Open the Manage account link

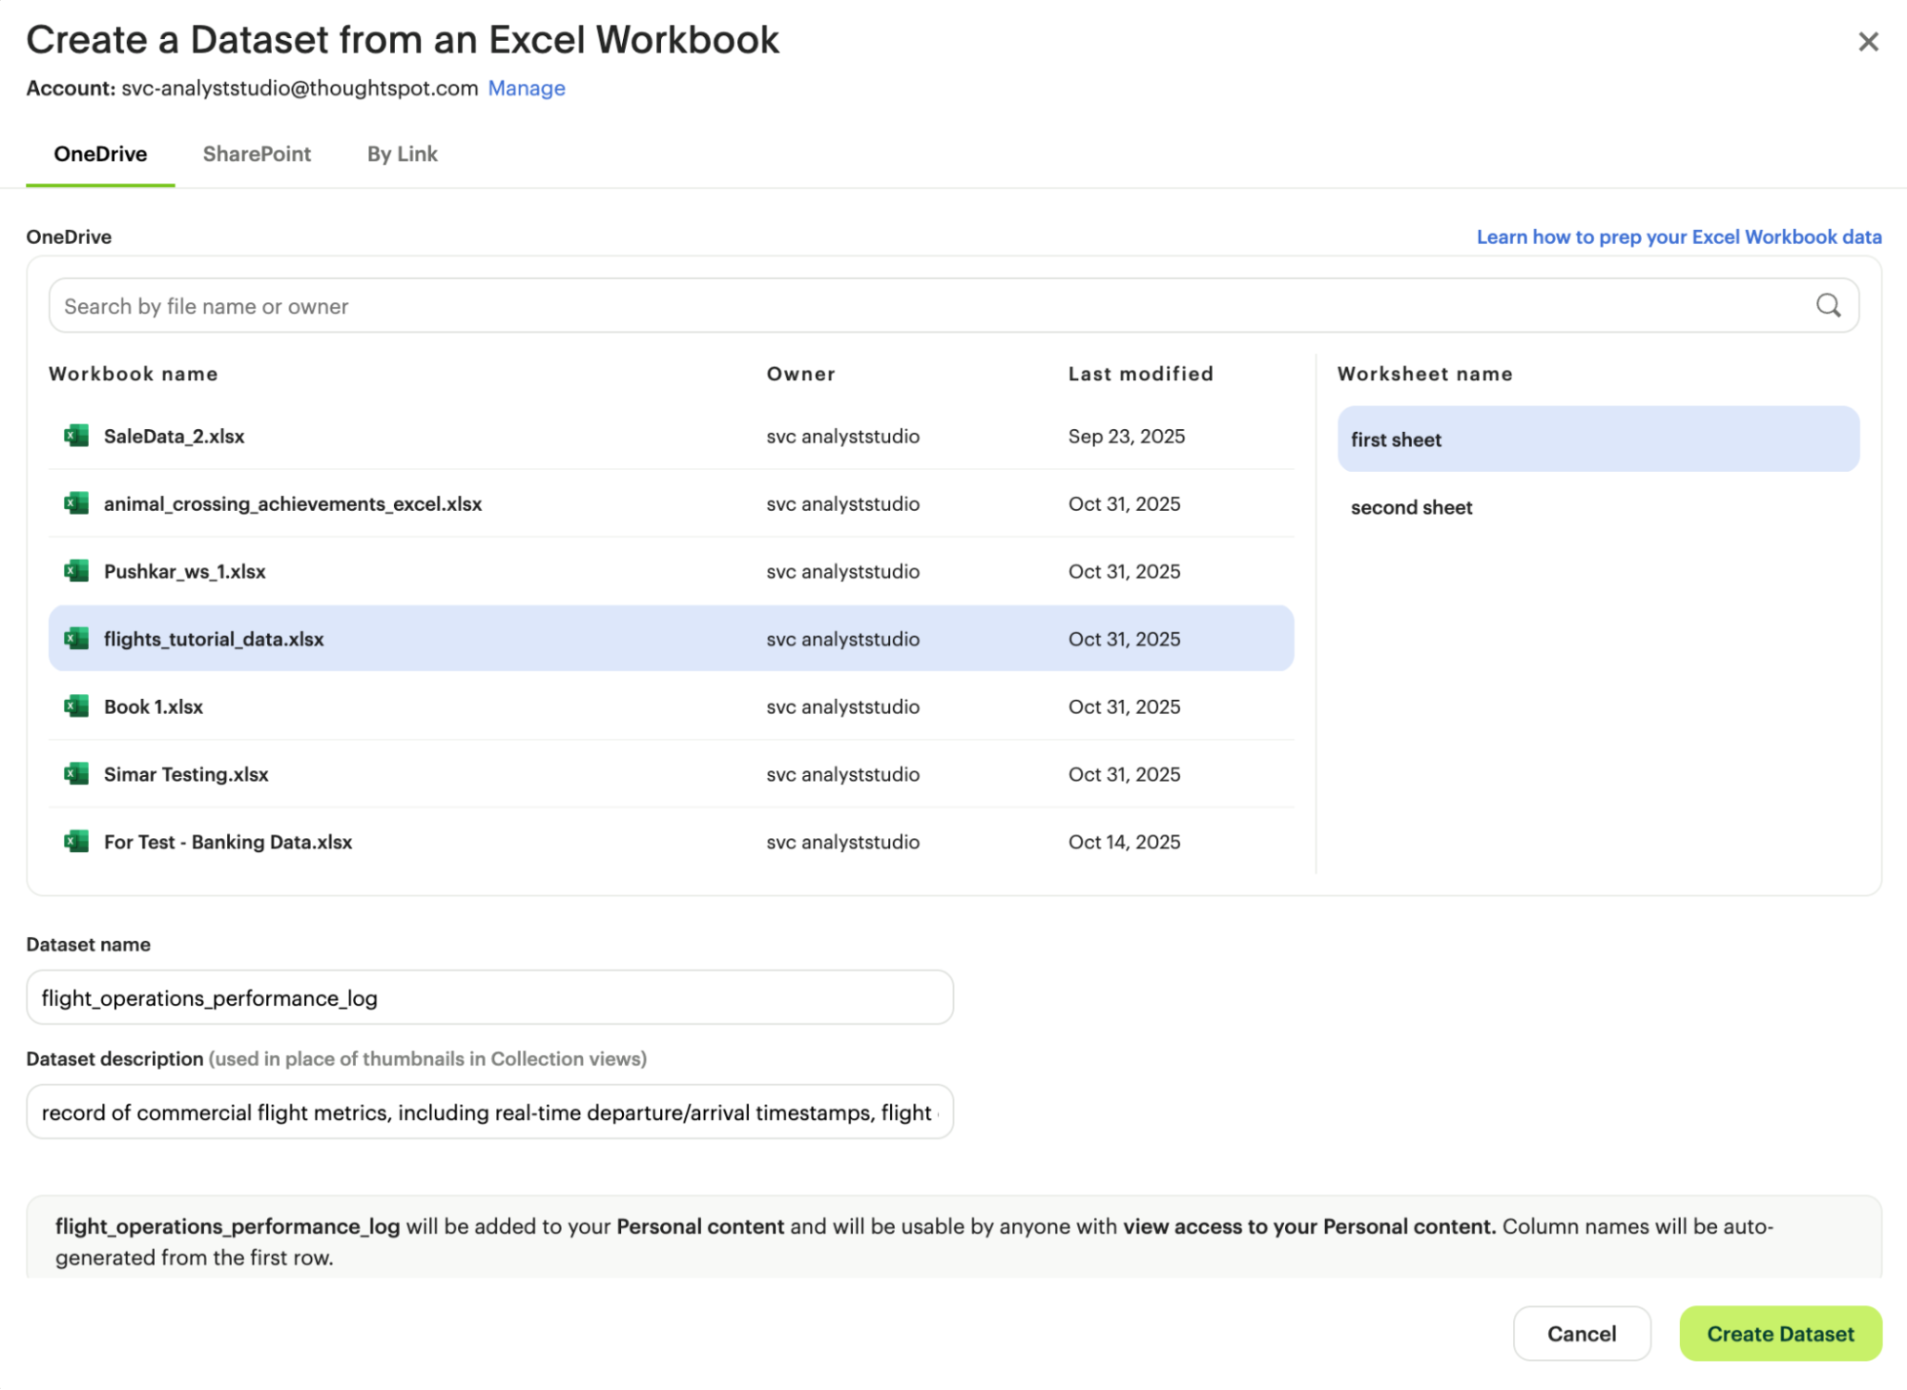(x=526, y=88)
